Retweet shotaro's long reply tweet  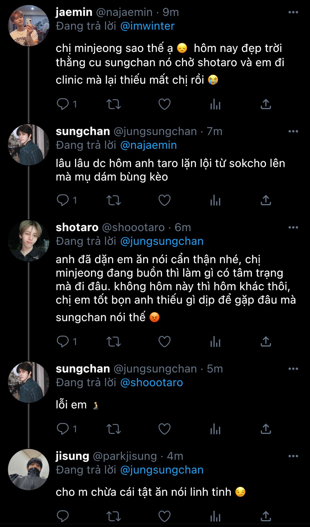pos(114,342)
